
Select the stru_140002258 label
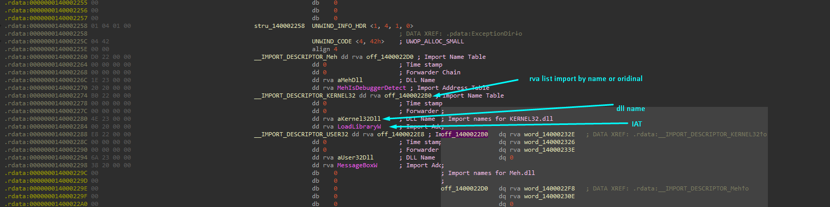click(x=279, y=26)
